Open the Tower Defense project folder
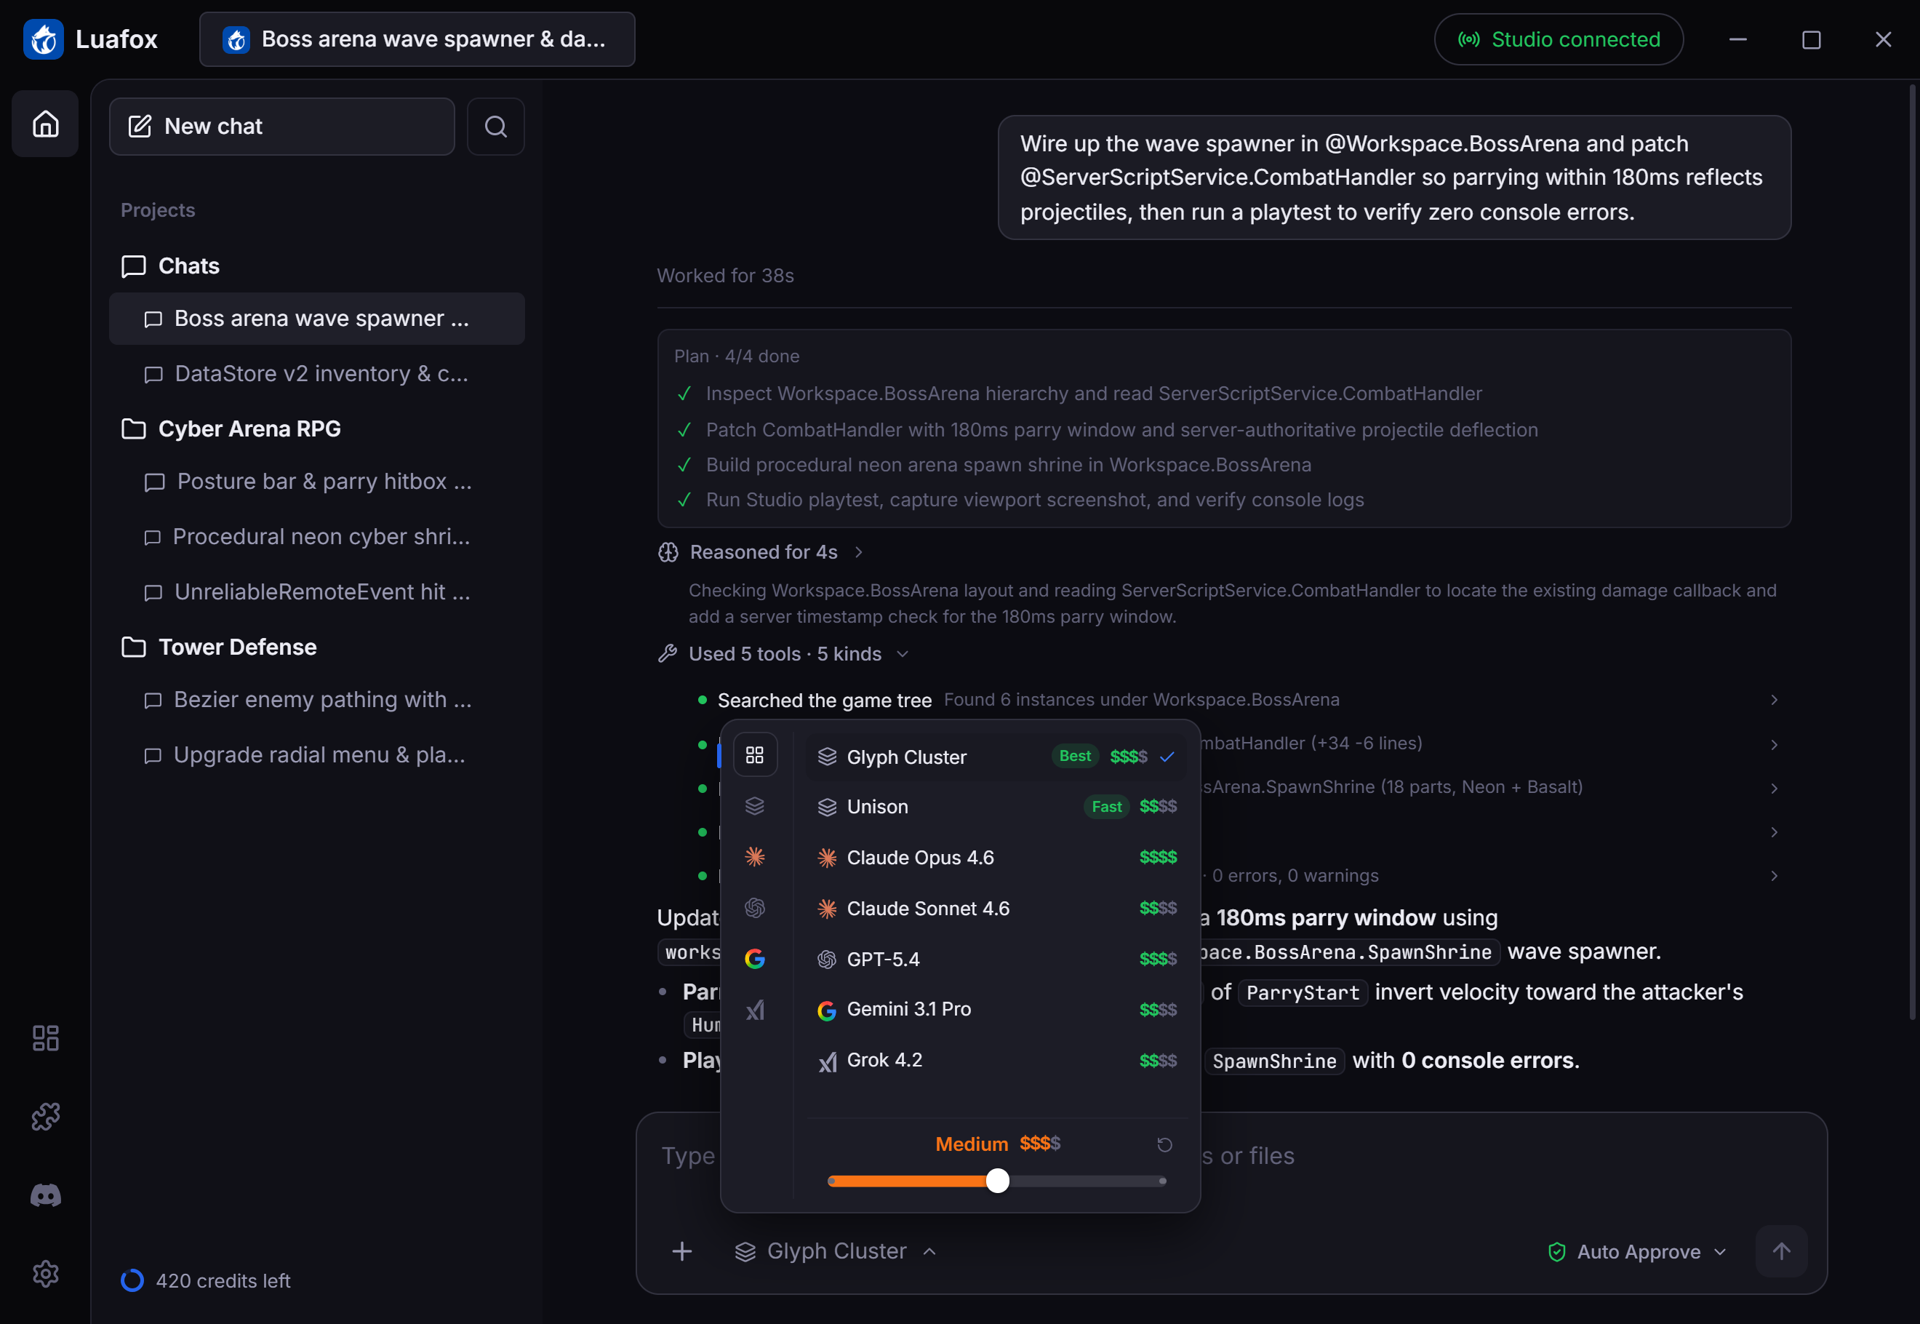 pos(220,647)
